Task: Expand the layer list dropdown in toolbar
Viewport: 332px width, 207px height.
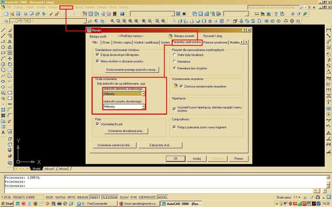Action: click(85, 21)
